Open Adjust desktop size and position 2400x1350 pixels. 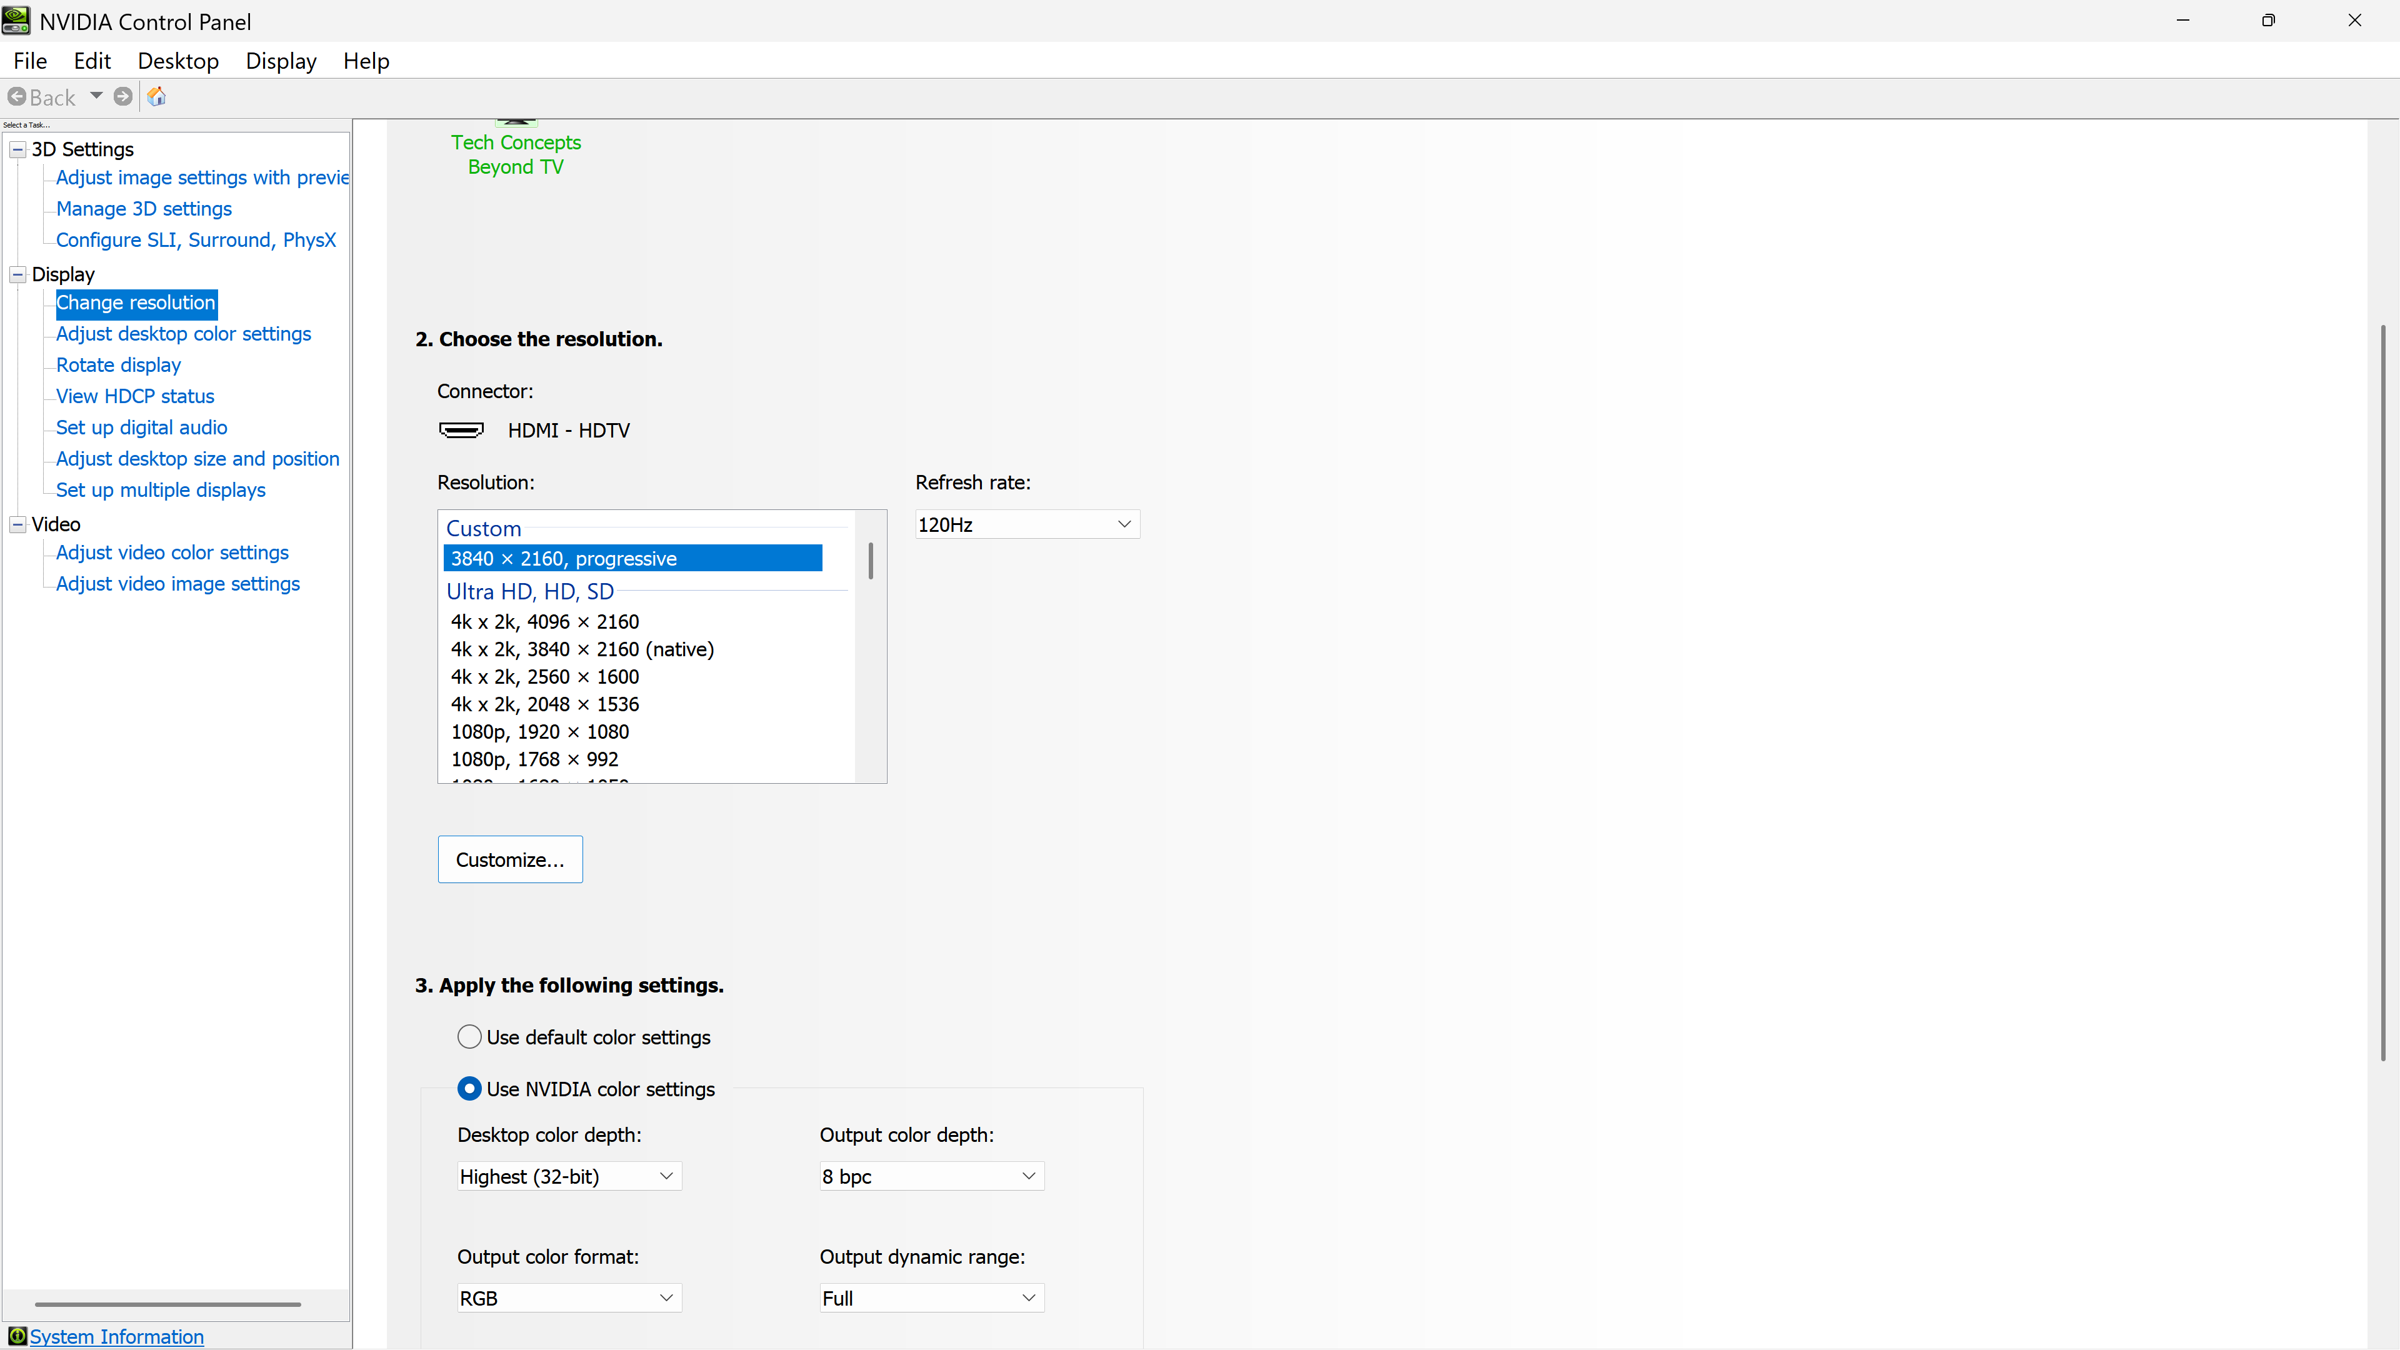[x=197, y=458]
